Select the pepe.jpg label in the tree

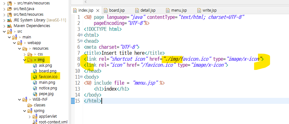46,94
